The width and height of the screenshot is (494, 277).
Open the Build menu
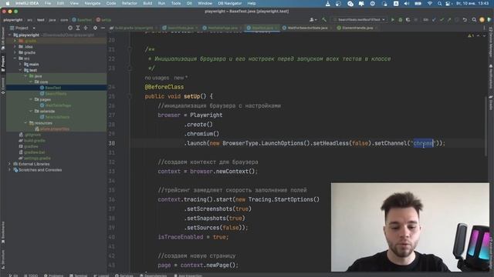[147, 3]
